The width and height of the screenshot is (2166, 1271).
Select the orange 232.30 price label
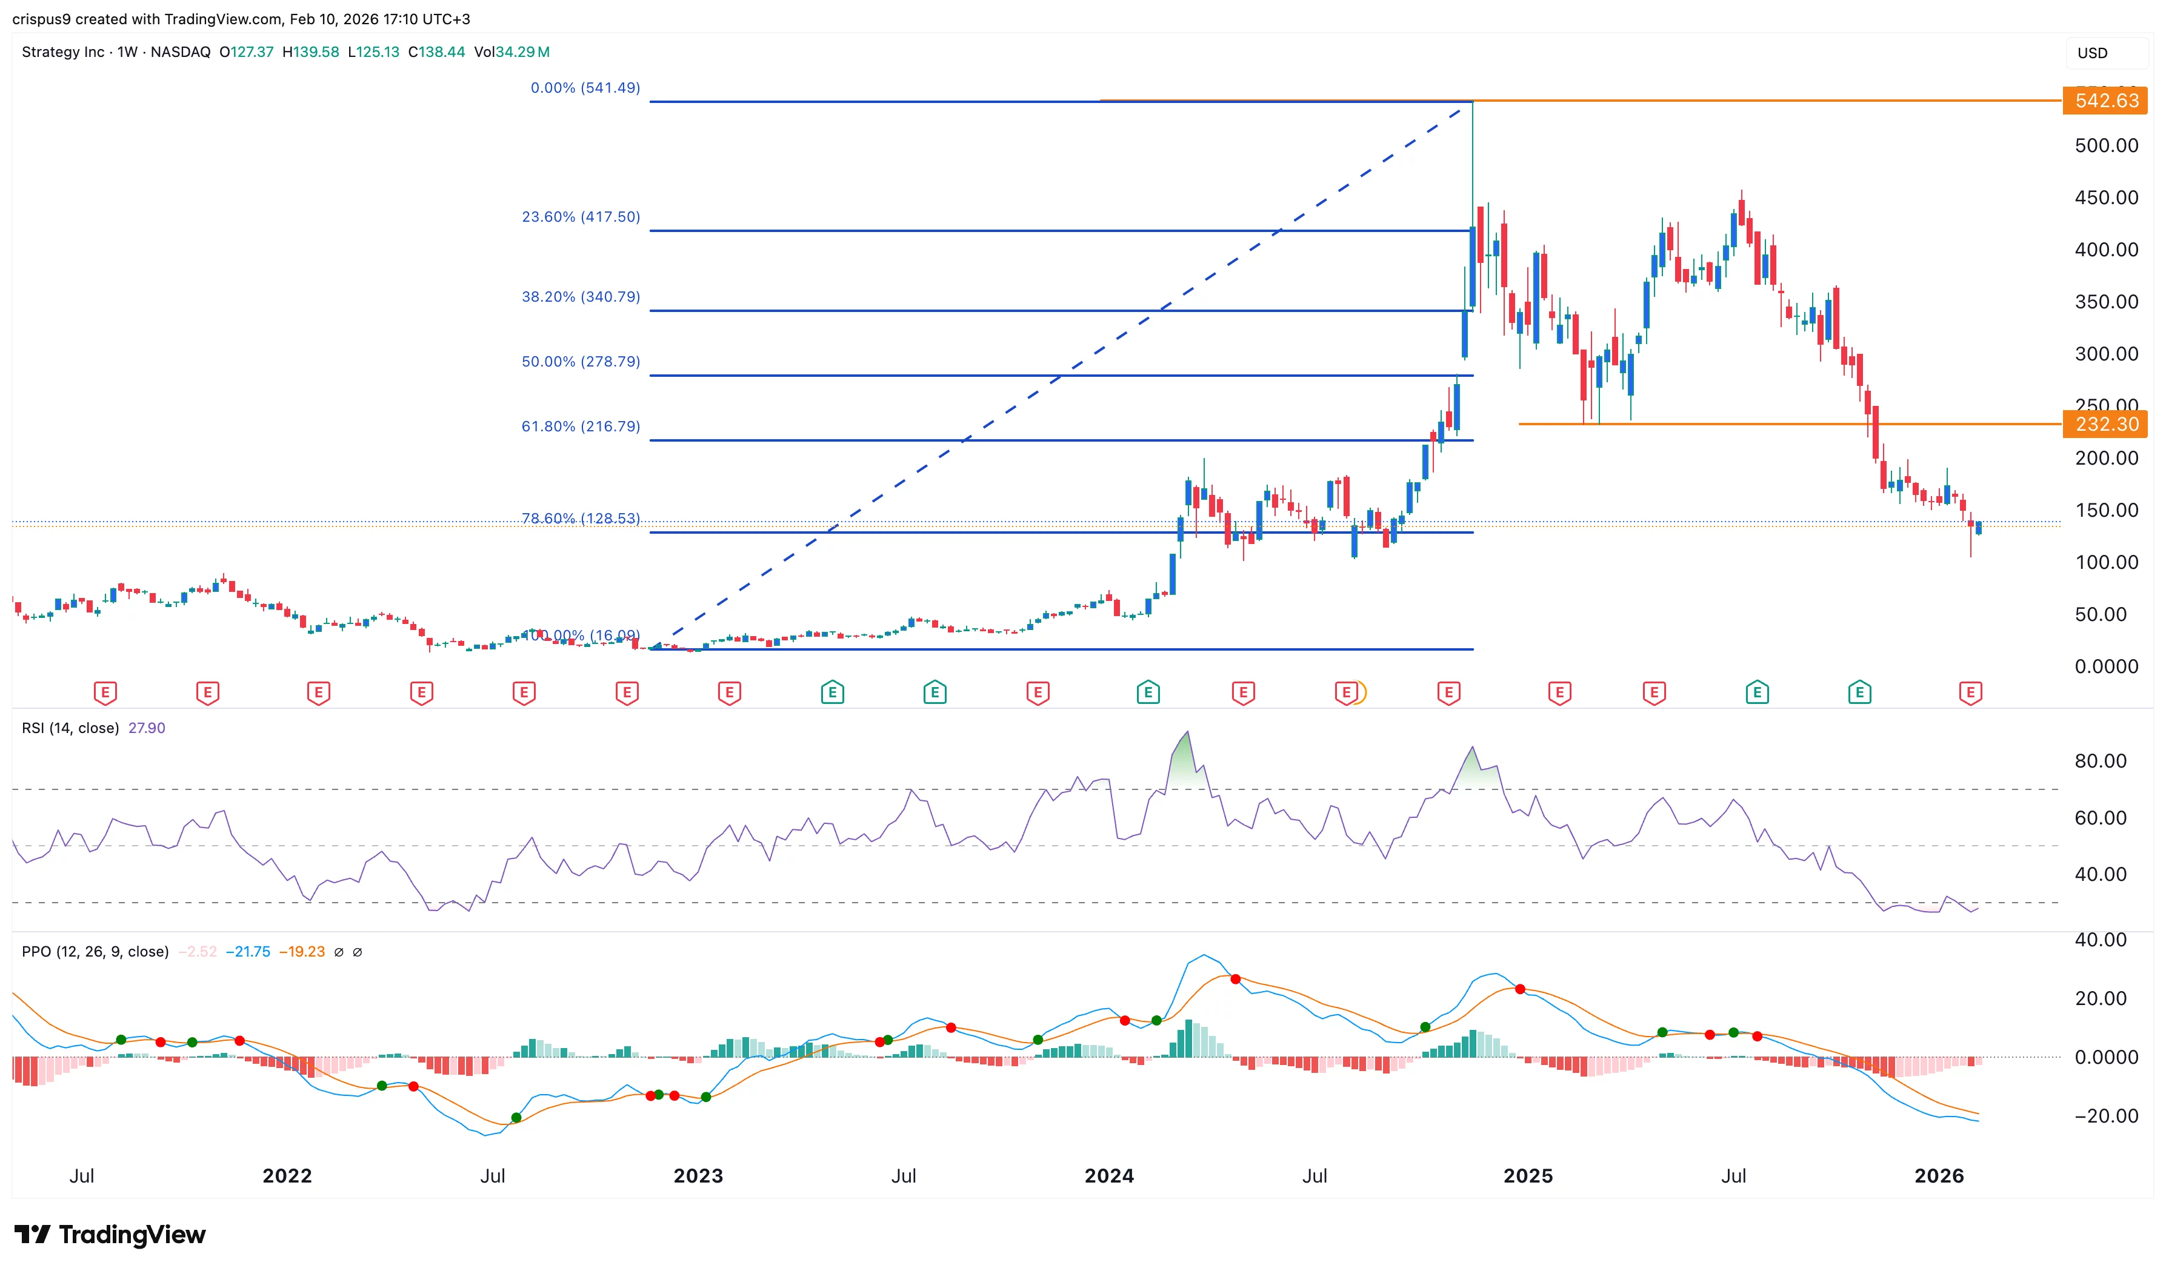coord(2106,423)
